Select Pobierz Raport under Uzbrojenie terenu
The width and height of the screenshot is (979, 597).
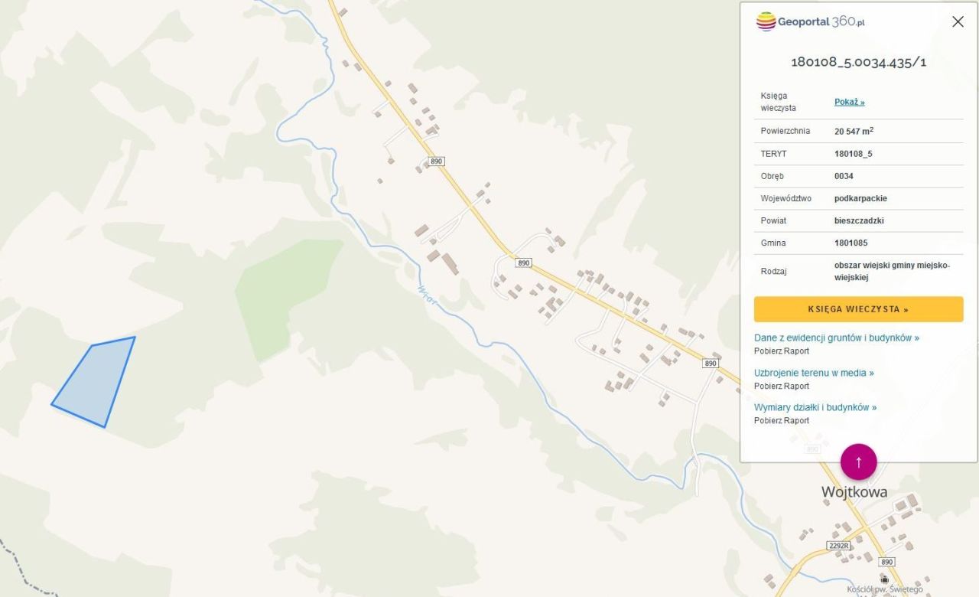coord(782,386)
